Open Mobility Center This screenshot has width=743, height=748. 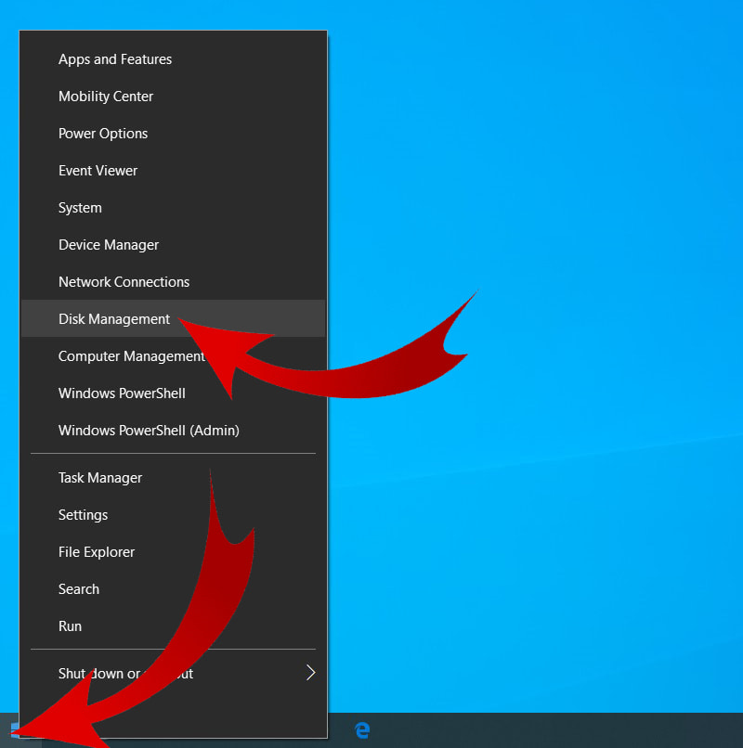click(106, 96)
